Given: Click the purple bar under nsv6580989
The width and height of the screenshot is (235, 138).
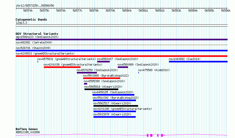Looking at the screenshot, I should 123,67.
